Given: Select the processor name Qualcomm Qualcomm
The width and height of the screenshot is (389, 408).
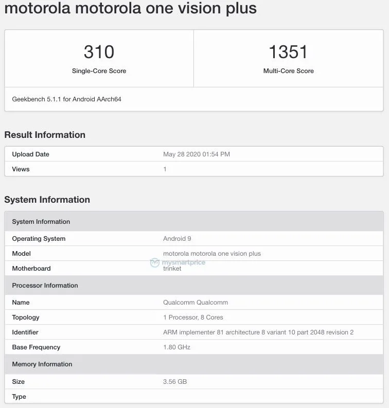Looking at the screenshot, I should [196, 303].
